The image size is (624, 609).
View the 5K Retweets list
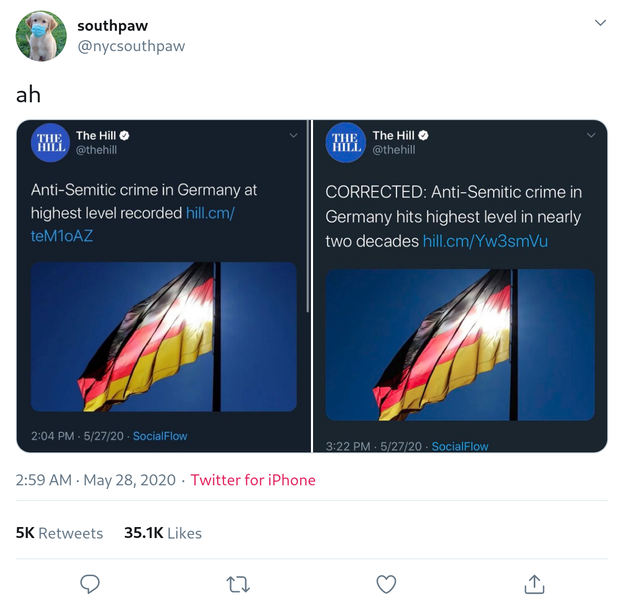[x=59, y=533]
